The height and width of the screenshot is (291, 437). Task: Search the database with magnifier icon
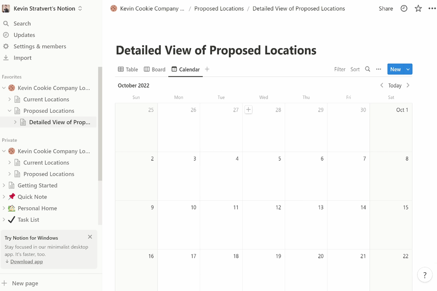coord(367,69)
